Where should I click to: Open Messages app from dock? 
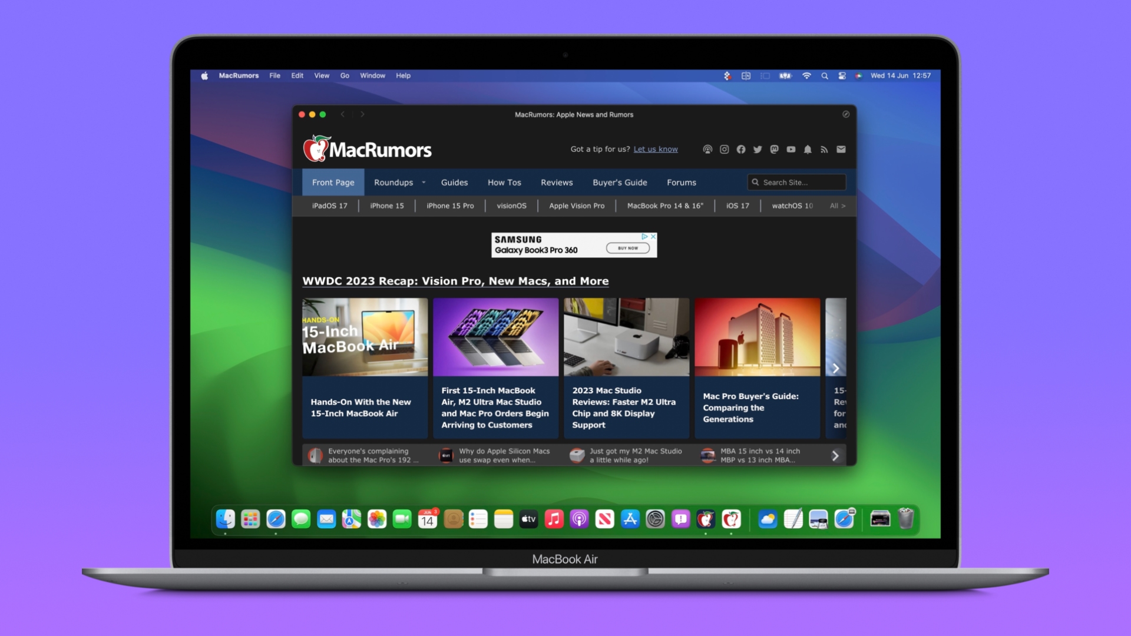[302, 519]
